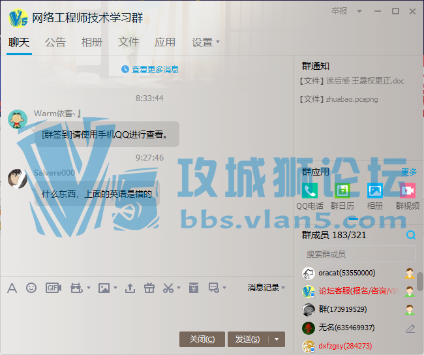Click 关闭(C) button
Image resolution: width=424 pixels, height=355 pixels.
(202, 339)
